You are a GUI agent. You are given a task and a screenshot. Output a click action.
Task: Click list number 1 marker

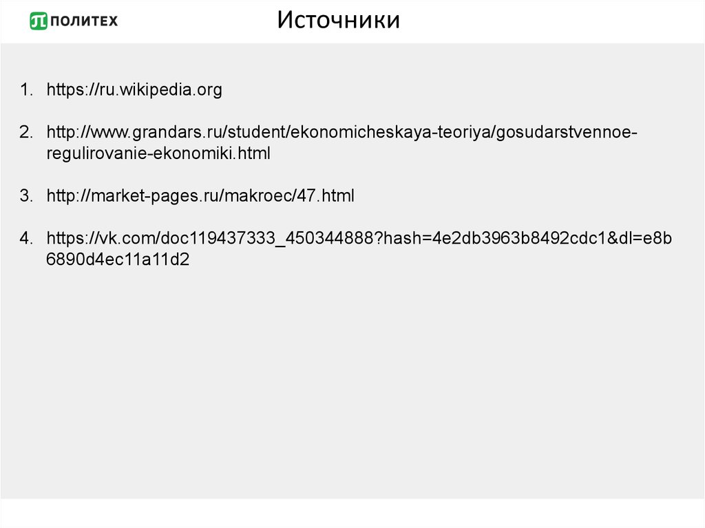coord(25,90)
